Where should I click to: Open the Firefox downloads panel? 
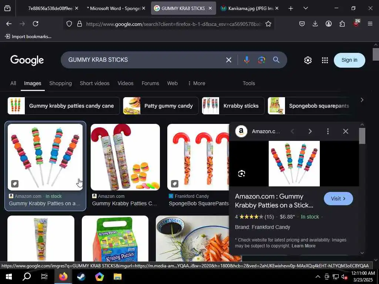click(315, 24)
